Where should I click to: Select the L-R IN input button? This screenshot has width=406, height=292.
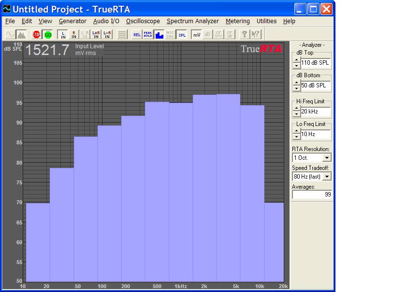(x=107, y=34)
